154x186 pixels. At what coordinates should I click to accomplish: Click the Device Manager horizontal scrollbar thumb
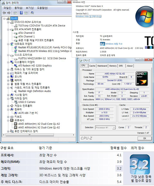30,135
